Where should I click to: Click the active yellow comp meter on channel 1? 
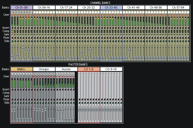(x=12, y=31)
